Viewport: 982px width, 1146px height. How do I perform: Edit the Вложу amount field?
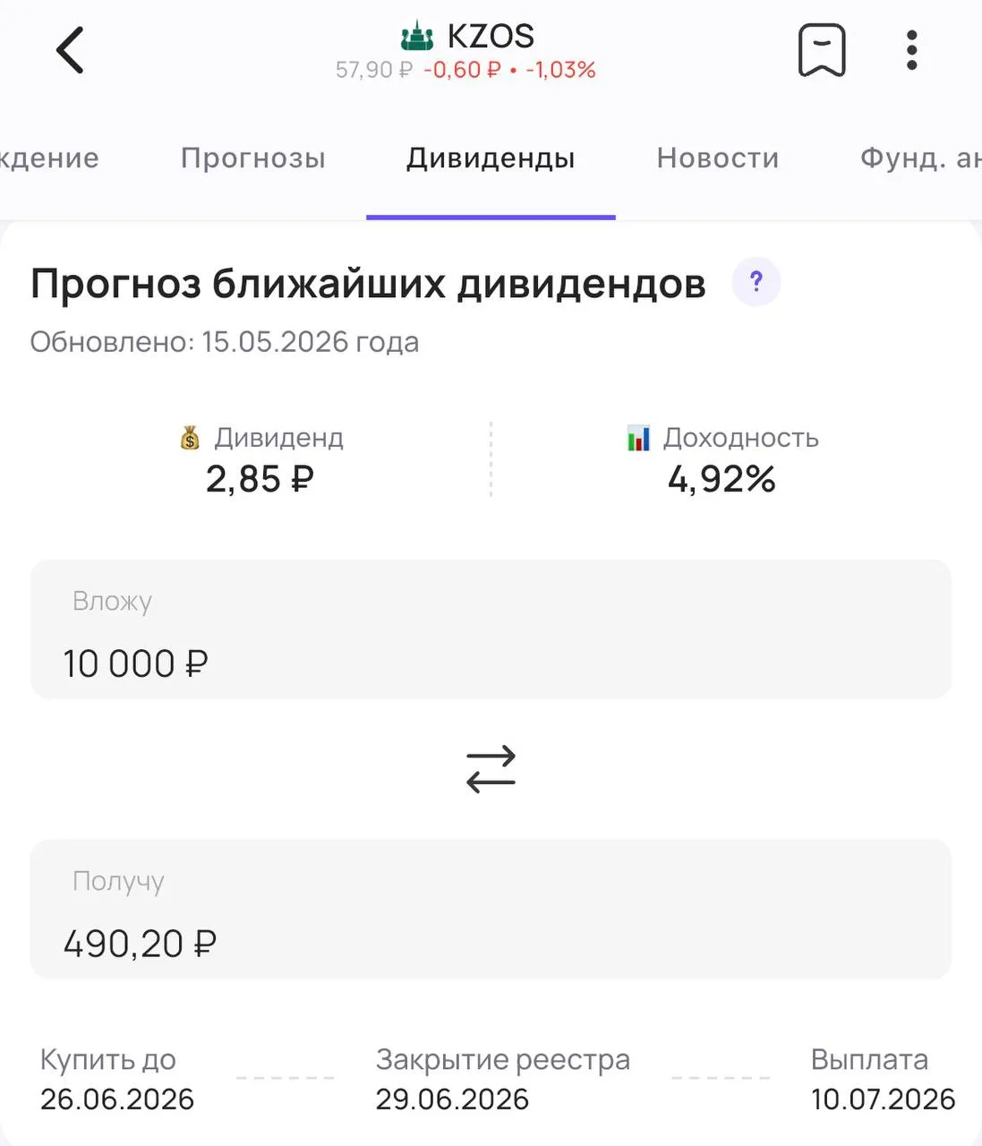[x=491, y=629]
